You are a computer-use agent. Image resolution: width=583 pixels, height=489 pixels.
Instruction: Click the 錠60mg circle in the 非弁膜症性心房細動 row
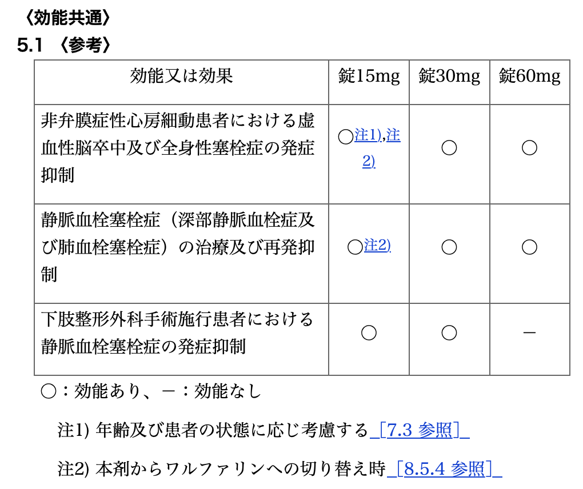pyautogui.click(x=529, y=148)
